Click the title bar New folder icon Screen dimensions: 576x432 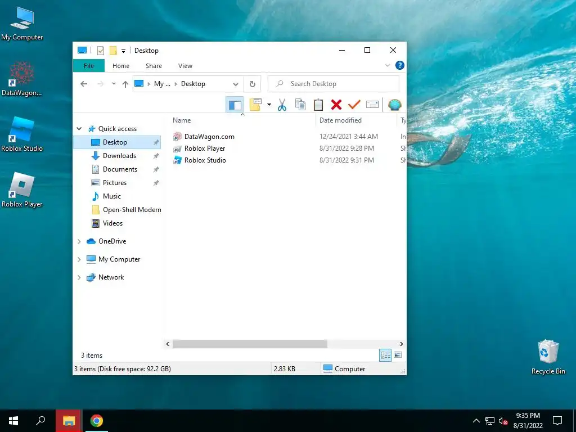[113, 51]
